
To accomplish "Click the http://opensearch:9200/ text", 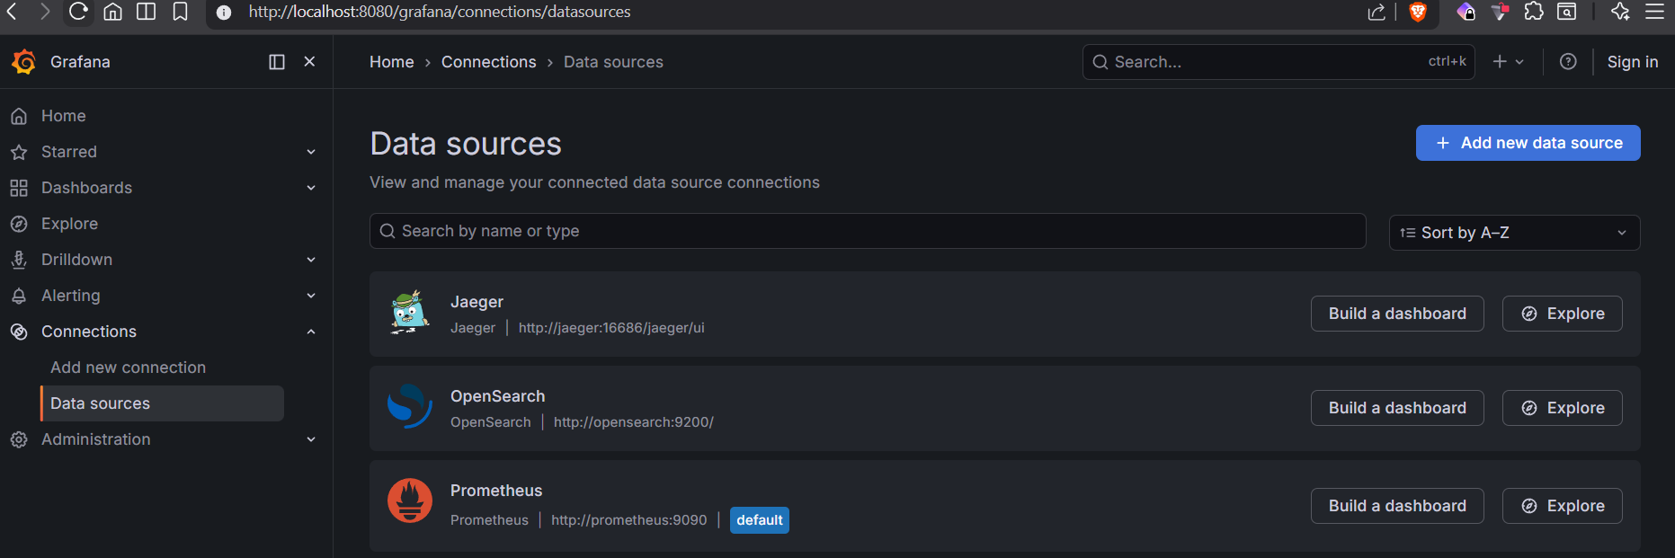I will point(634,422).
